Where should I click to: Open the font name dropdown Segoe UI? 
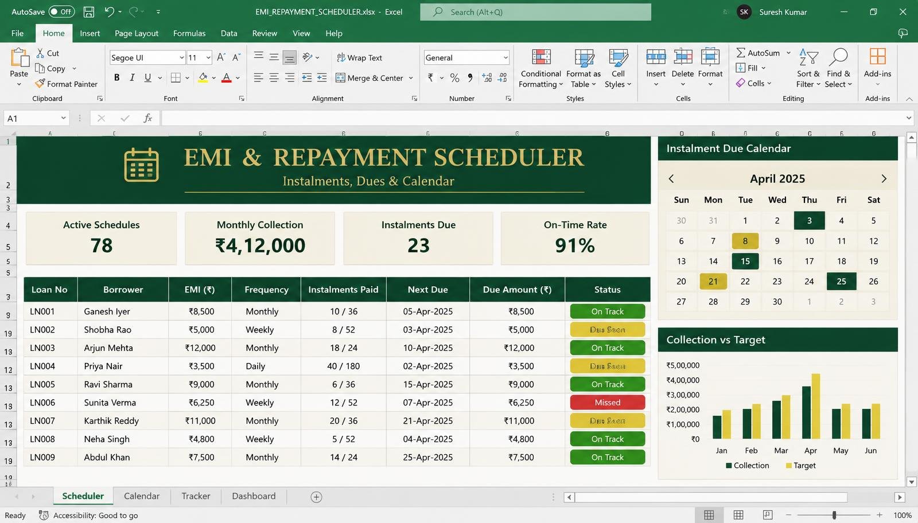coord(181,58)
